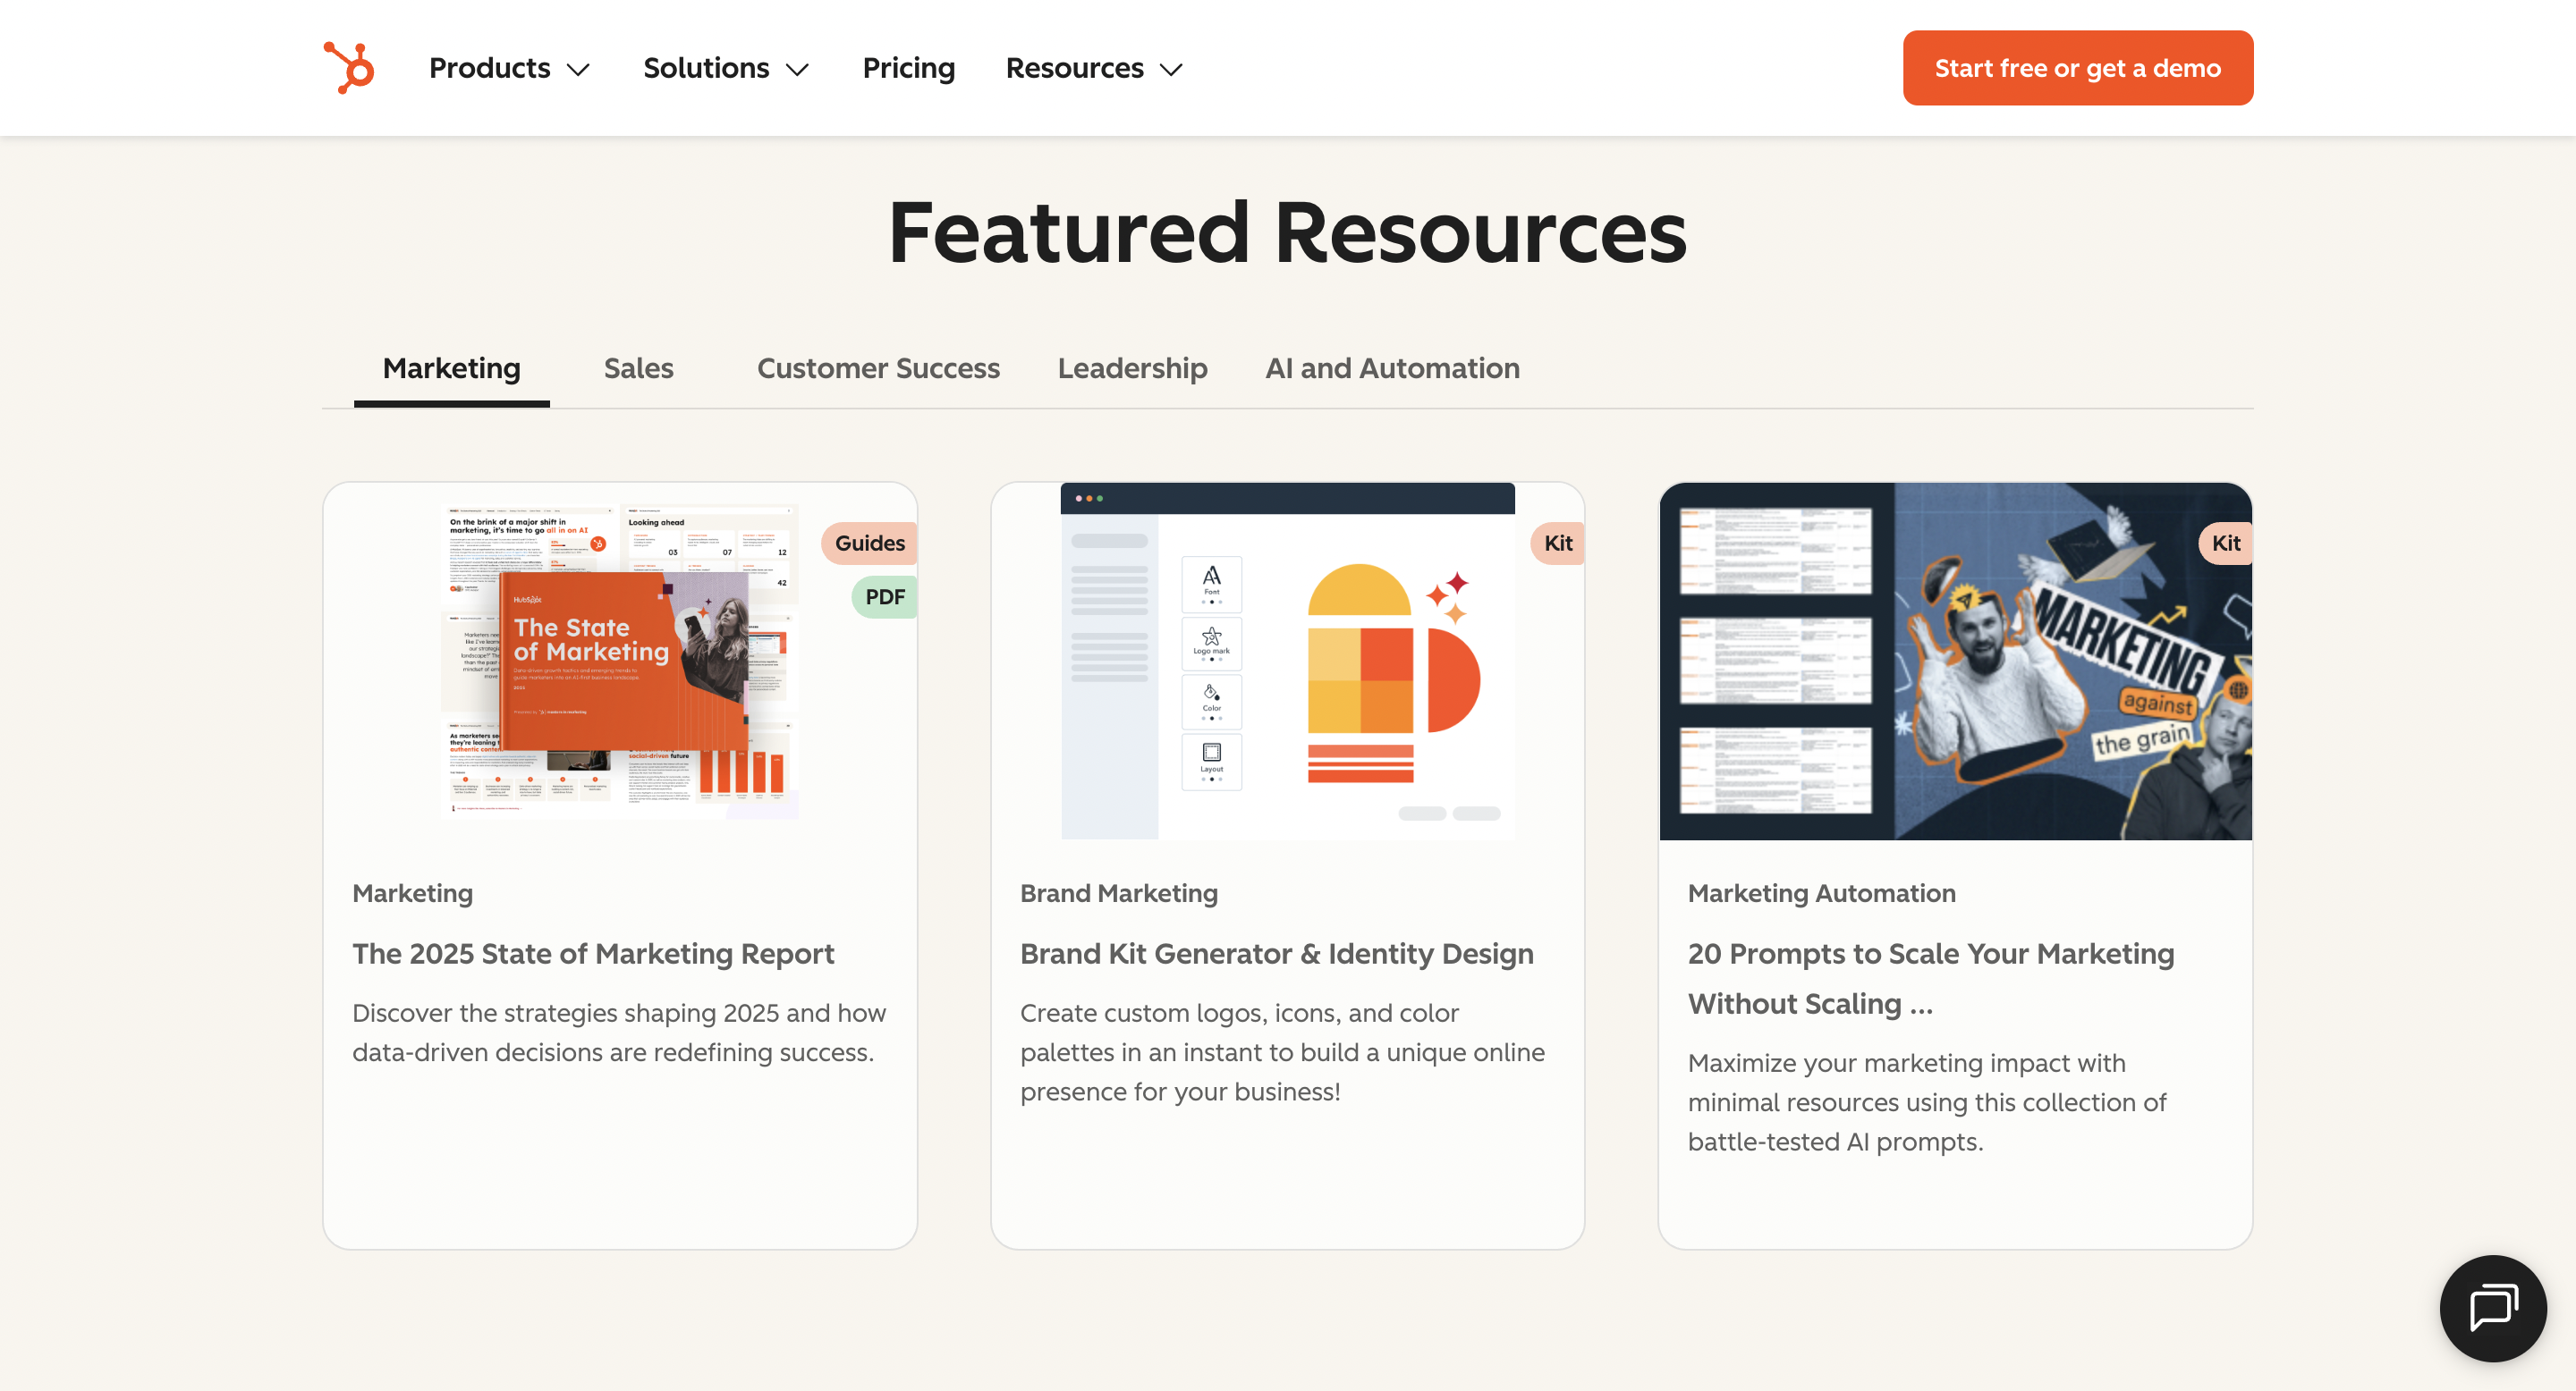
Task: Click description starting 'Discover the strategies shaping 2025'
Action: pos(619,1033)
